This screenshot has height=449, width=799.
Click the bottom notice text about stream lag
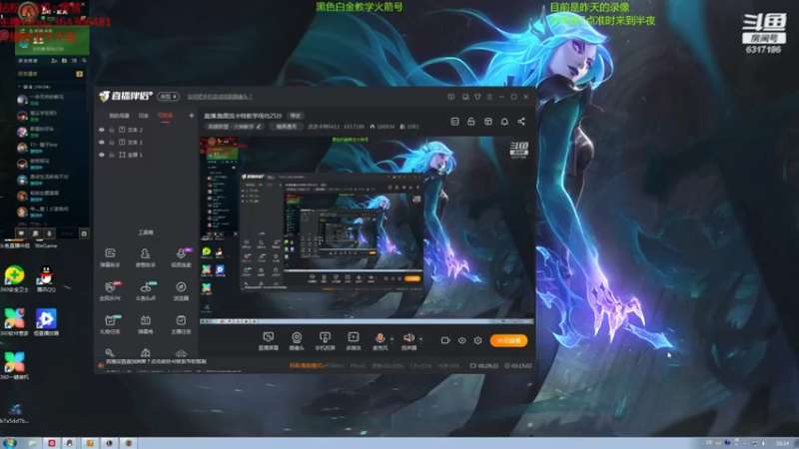click(x=156, y=361)
